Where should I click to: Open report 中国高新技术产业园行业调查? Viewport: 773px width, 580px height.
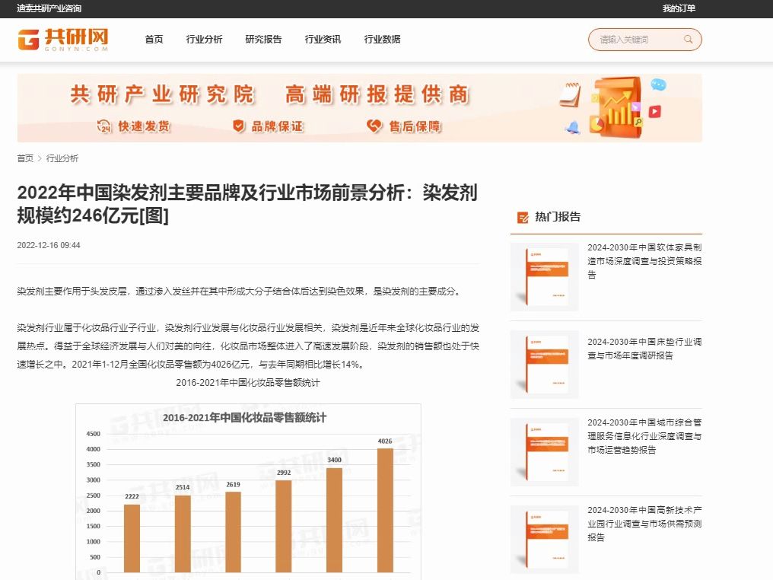[x=644, y=523]
